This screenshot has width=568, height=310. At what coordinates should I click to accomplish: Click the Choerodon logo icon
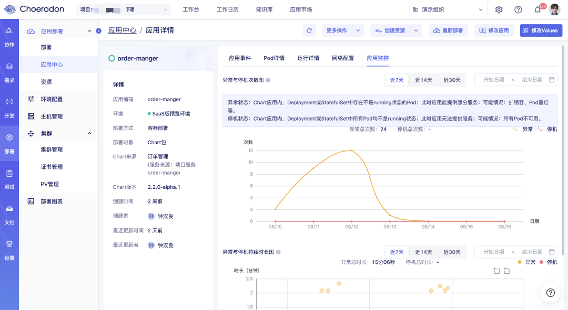9,9
